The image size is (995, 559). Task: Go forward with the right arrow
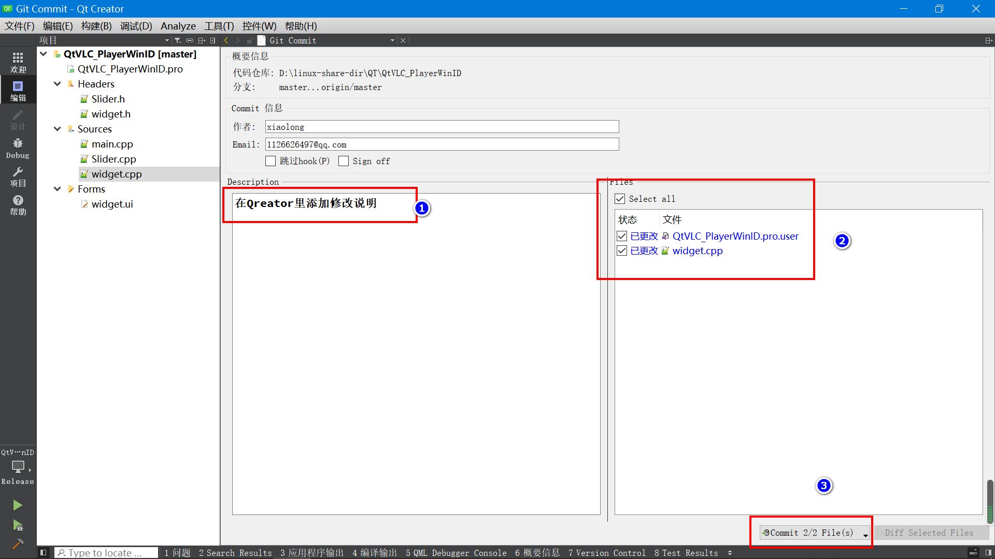pyautogui.click(x=238, y=40)
